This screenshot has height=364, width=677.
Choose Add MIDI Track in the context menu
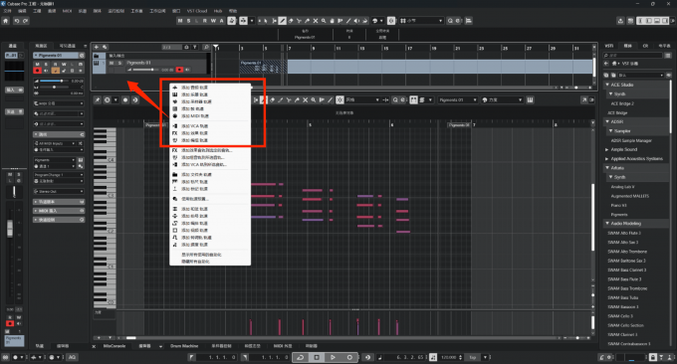(x=210, y=116)
